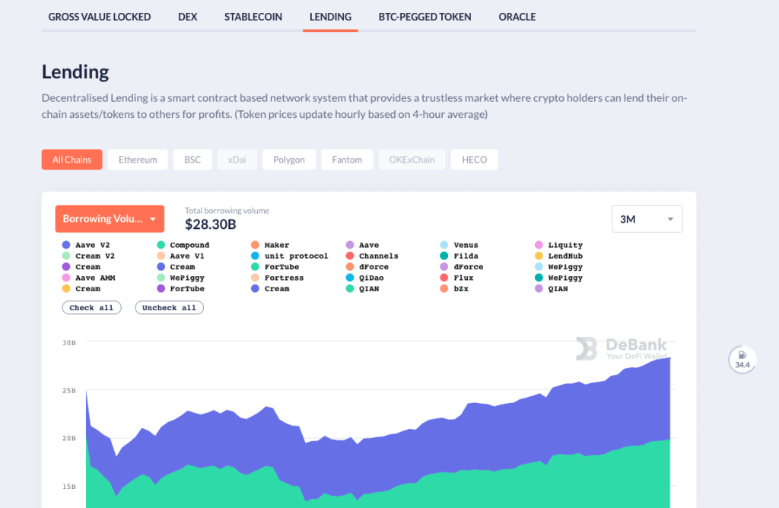
Task: Click the Uncheck all button
Action: pos(169,308)
